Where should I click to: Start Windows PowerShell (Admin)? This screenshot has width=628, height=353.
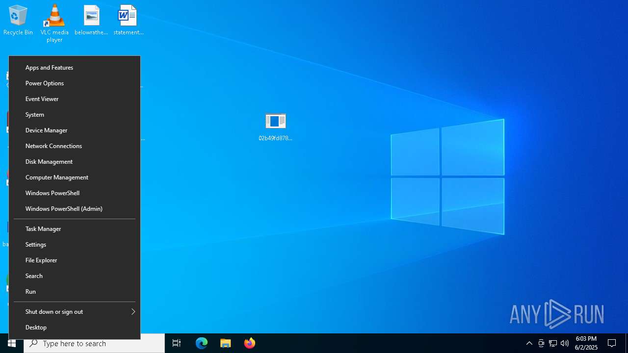tap(75, 209)
